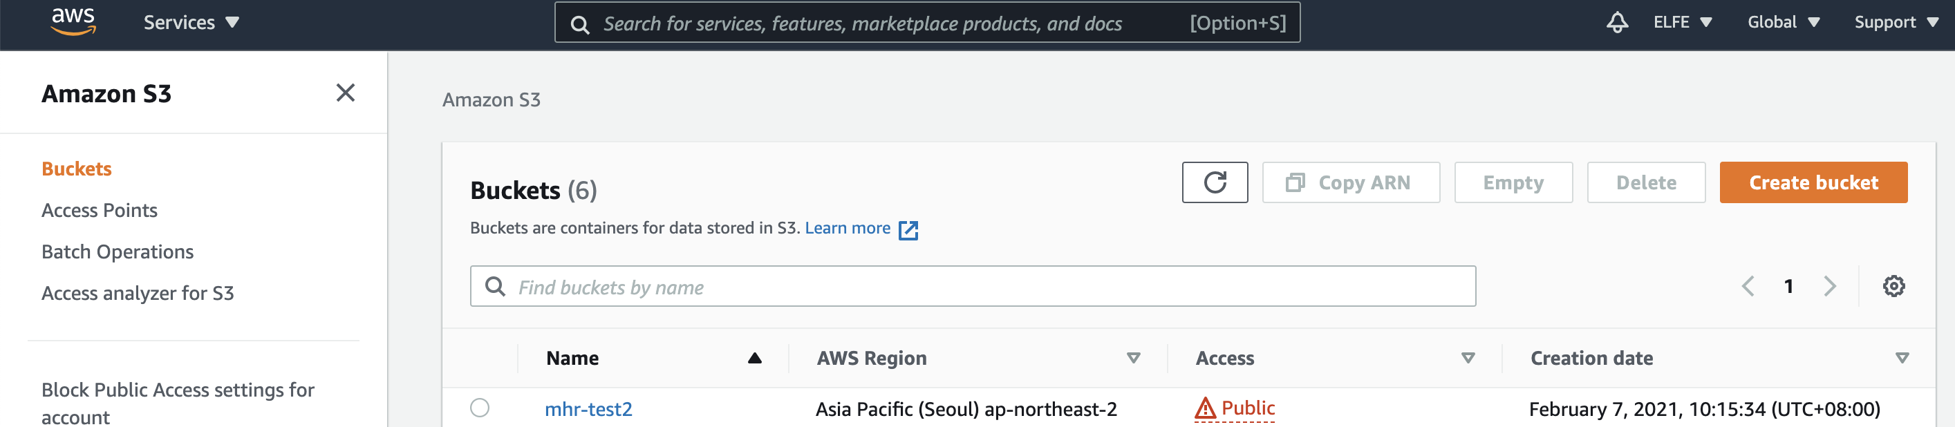Open the Global region dropdown
Image resolution: width=1955 pixels, height=427 pixels.
1783,22
